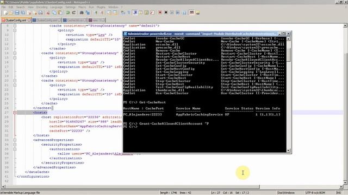
Task: Play back the recorded macro icon
Action: click(x=172, y=12)
